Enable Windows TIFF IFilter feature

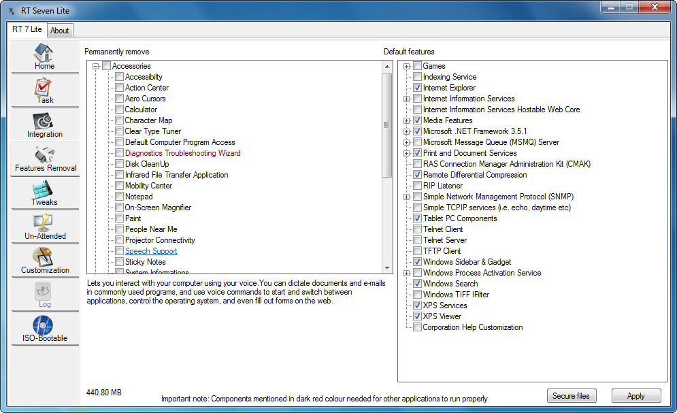click(418, 295)
